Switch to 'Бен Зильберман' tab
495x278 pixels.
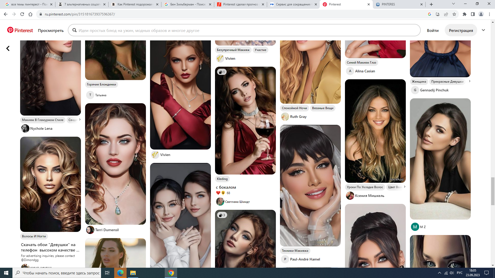(187, 4)
